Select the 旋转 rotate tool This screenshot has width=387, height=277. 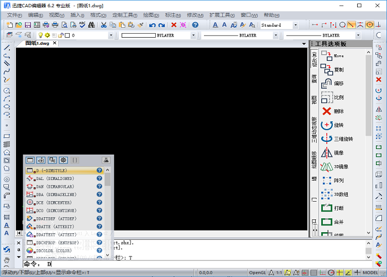(x=332, y=125)
